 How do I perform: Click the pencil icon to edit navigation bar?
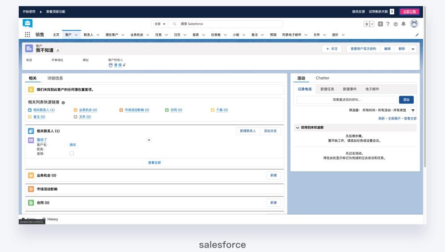pyautogui.click(x=417, y=35)
